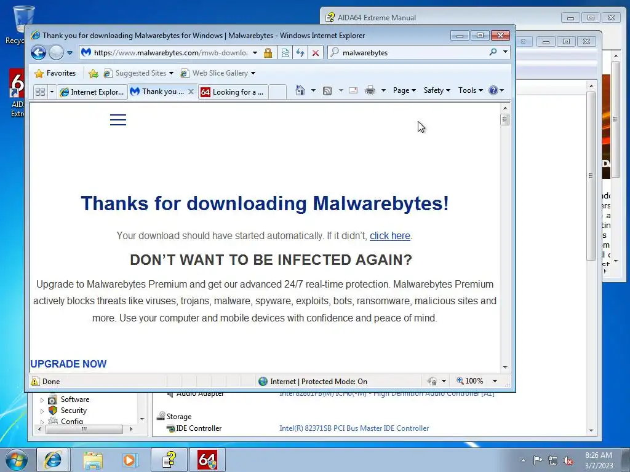Viewport: 630px width, 472px height.
Task: Click Add to Favorites Bar icon
Action: point(94,73)
